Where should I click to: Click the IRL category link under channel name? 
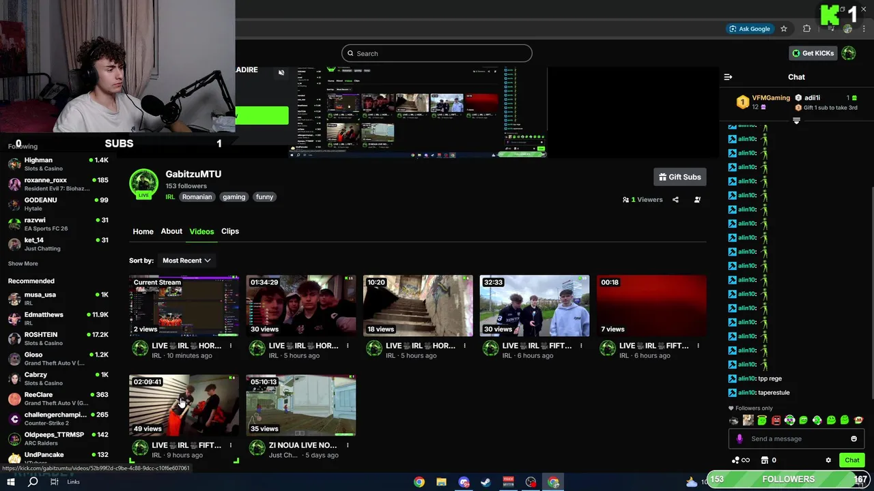tap(170, 197)
